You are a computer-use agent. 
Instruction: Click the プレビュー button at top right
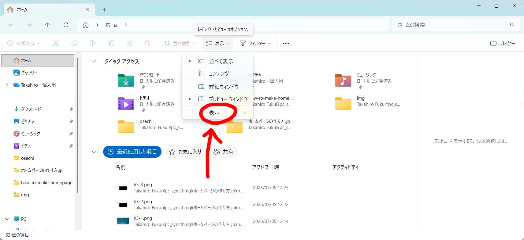(x=502, y=43)
